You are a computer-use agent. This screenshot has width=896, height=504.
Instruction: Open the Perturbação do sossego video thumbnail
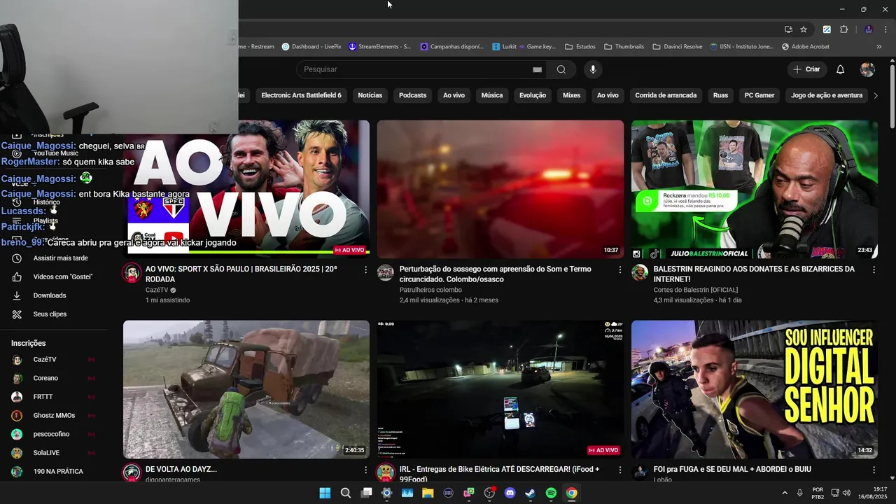pyautogui.click(x=500, y=189)
